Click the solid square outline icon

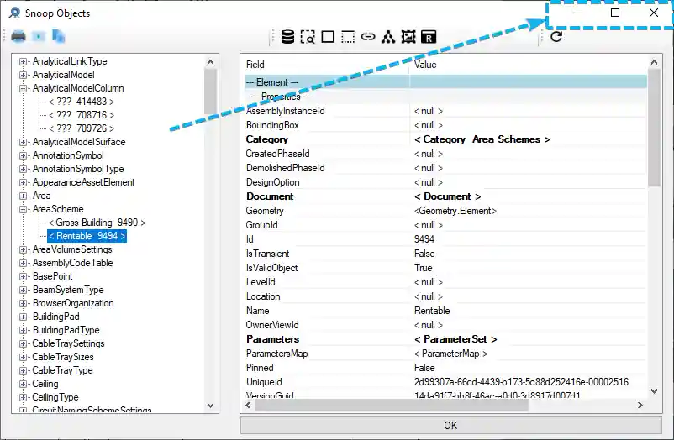pyautogui.click(x=328, y=37)
